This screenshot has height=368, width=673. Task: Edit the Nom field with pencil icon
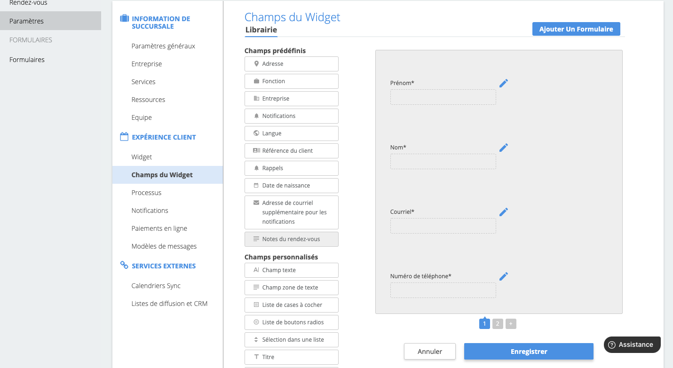[x=504, y=148]
